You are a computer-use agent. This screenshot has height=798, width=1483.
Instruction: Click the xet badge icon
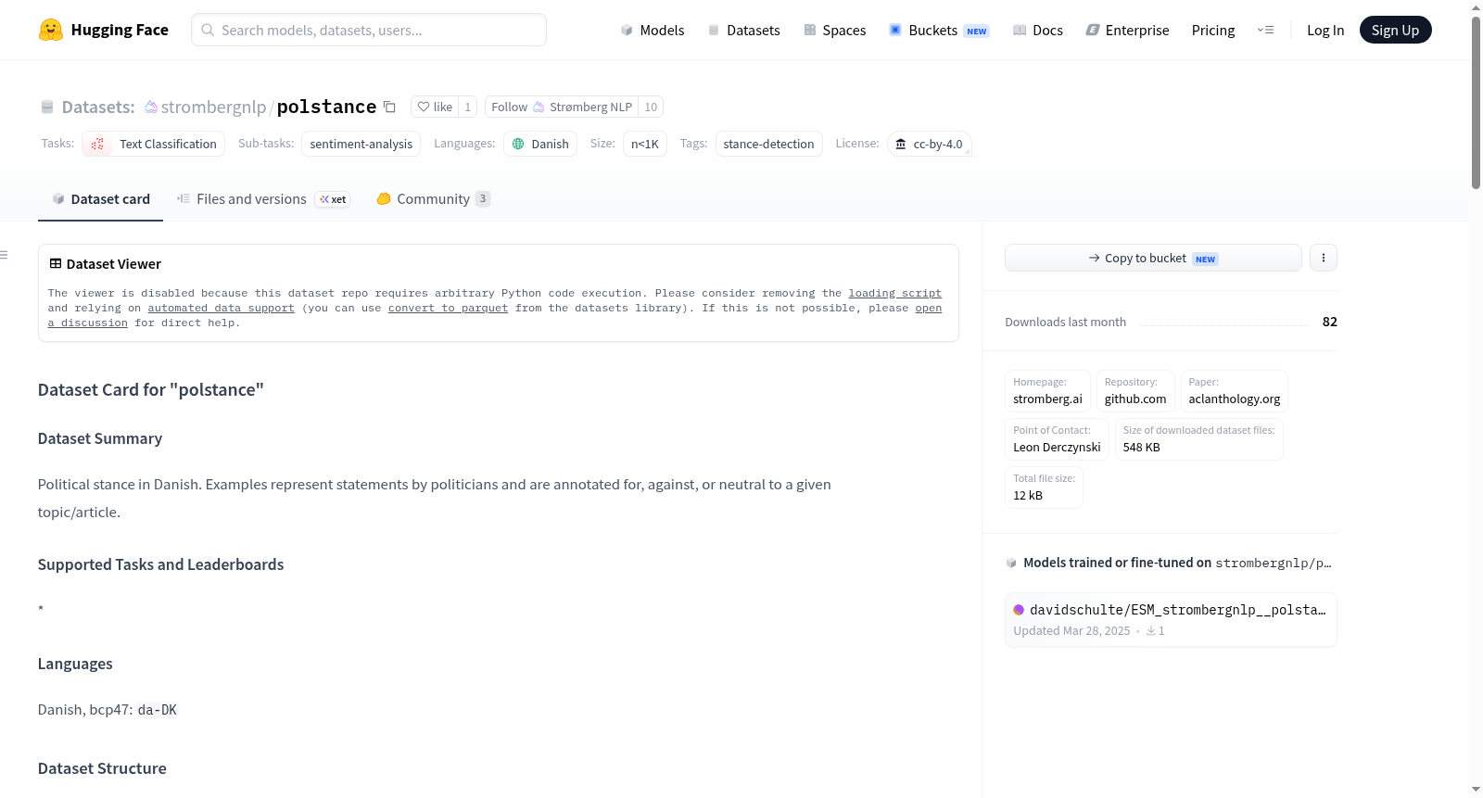333,199
